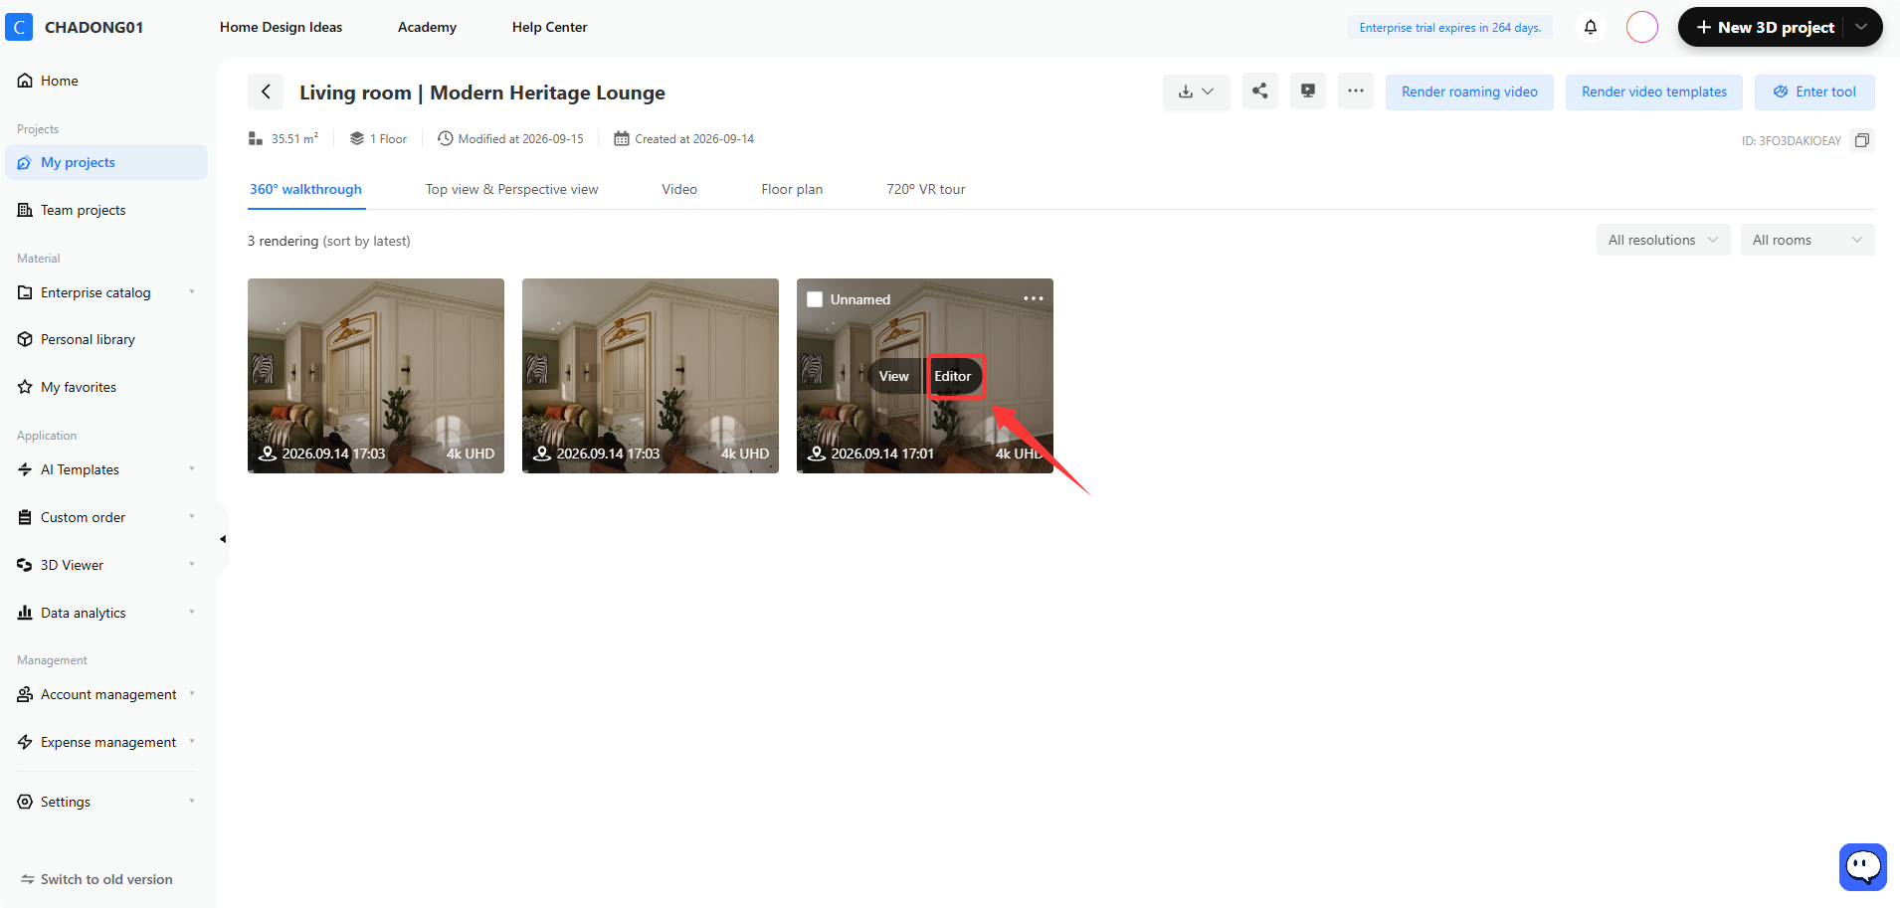Image resolution: width=1900 pixels, height=908 pixels.
Task: Open the three-dot menu on Unnamed rendering
Action: (x=1034, y=298)
